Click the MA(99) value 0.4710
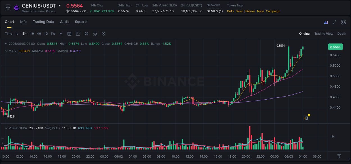Viewport: 351px width, 164px height. point(75,51)
